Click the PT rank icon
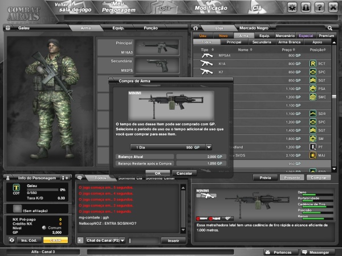 tap(313, 147)
